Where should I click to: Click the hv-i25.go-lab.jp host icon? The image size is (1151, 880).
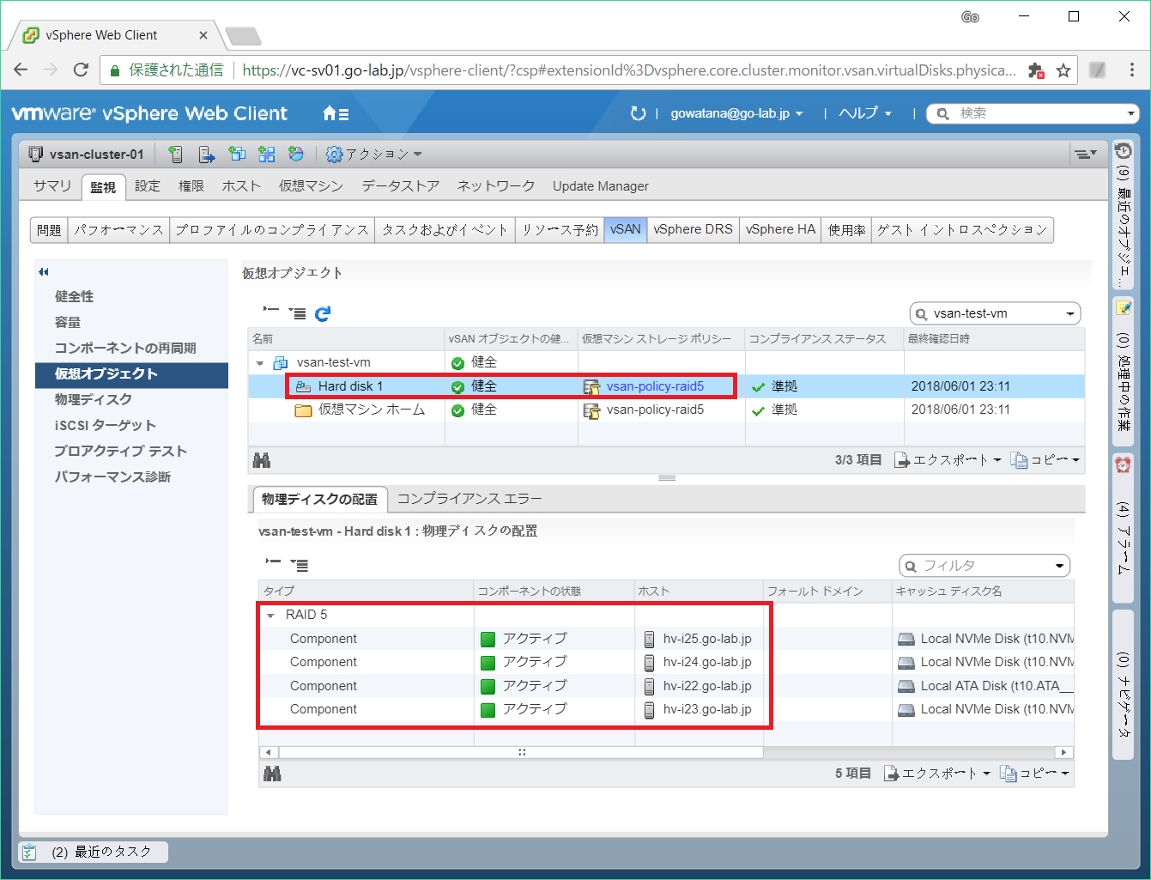(649, 639)
